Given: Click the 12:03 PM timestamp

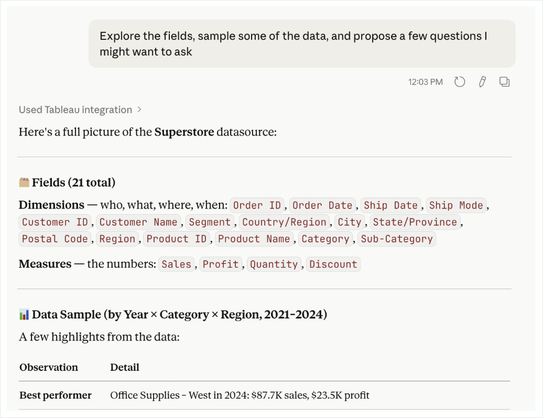Looking at the screenshot, I should coord(426,81).
